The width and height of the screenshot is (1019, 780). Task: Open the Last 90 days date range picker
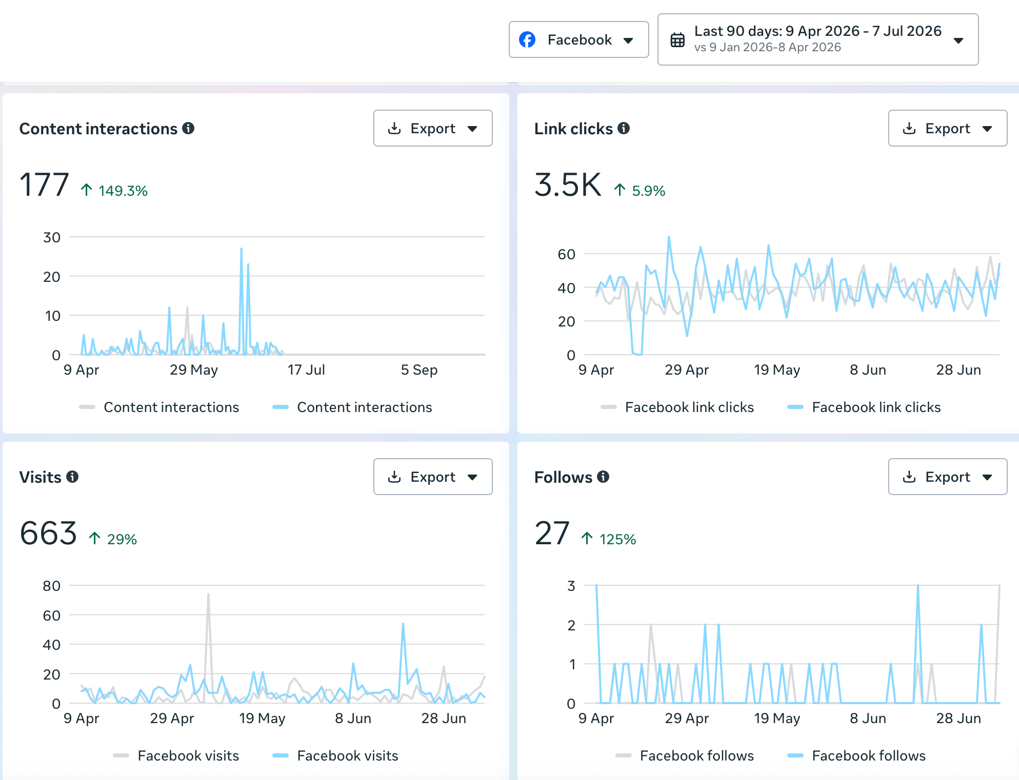coord(818,39)
